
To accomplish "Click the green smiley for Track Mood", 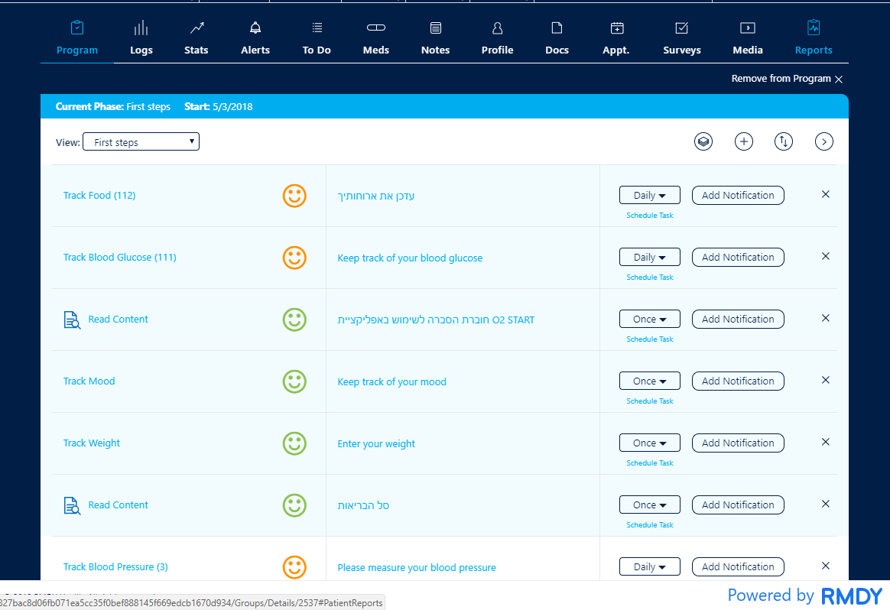I will point(294,381).
